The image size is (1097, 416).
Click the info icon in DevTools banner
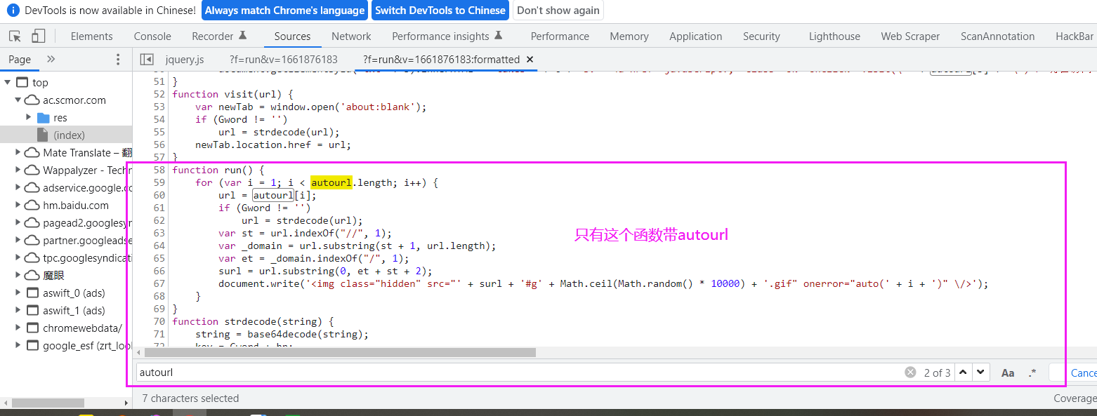pos(13,11)
